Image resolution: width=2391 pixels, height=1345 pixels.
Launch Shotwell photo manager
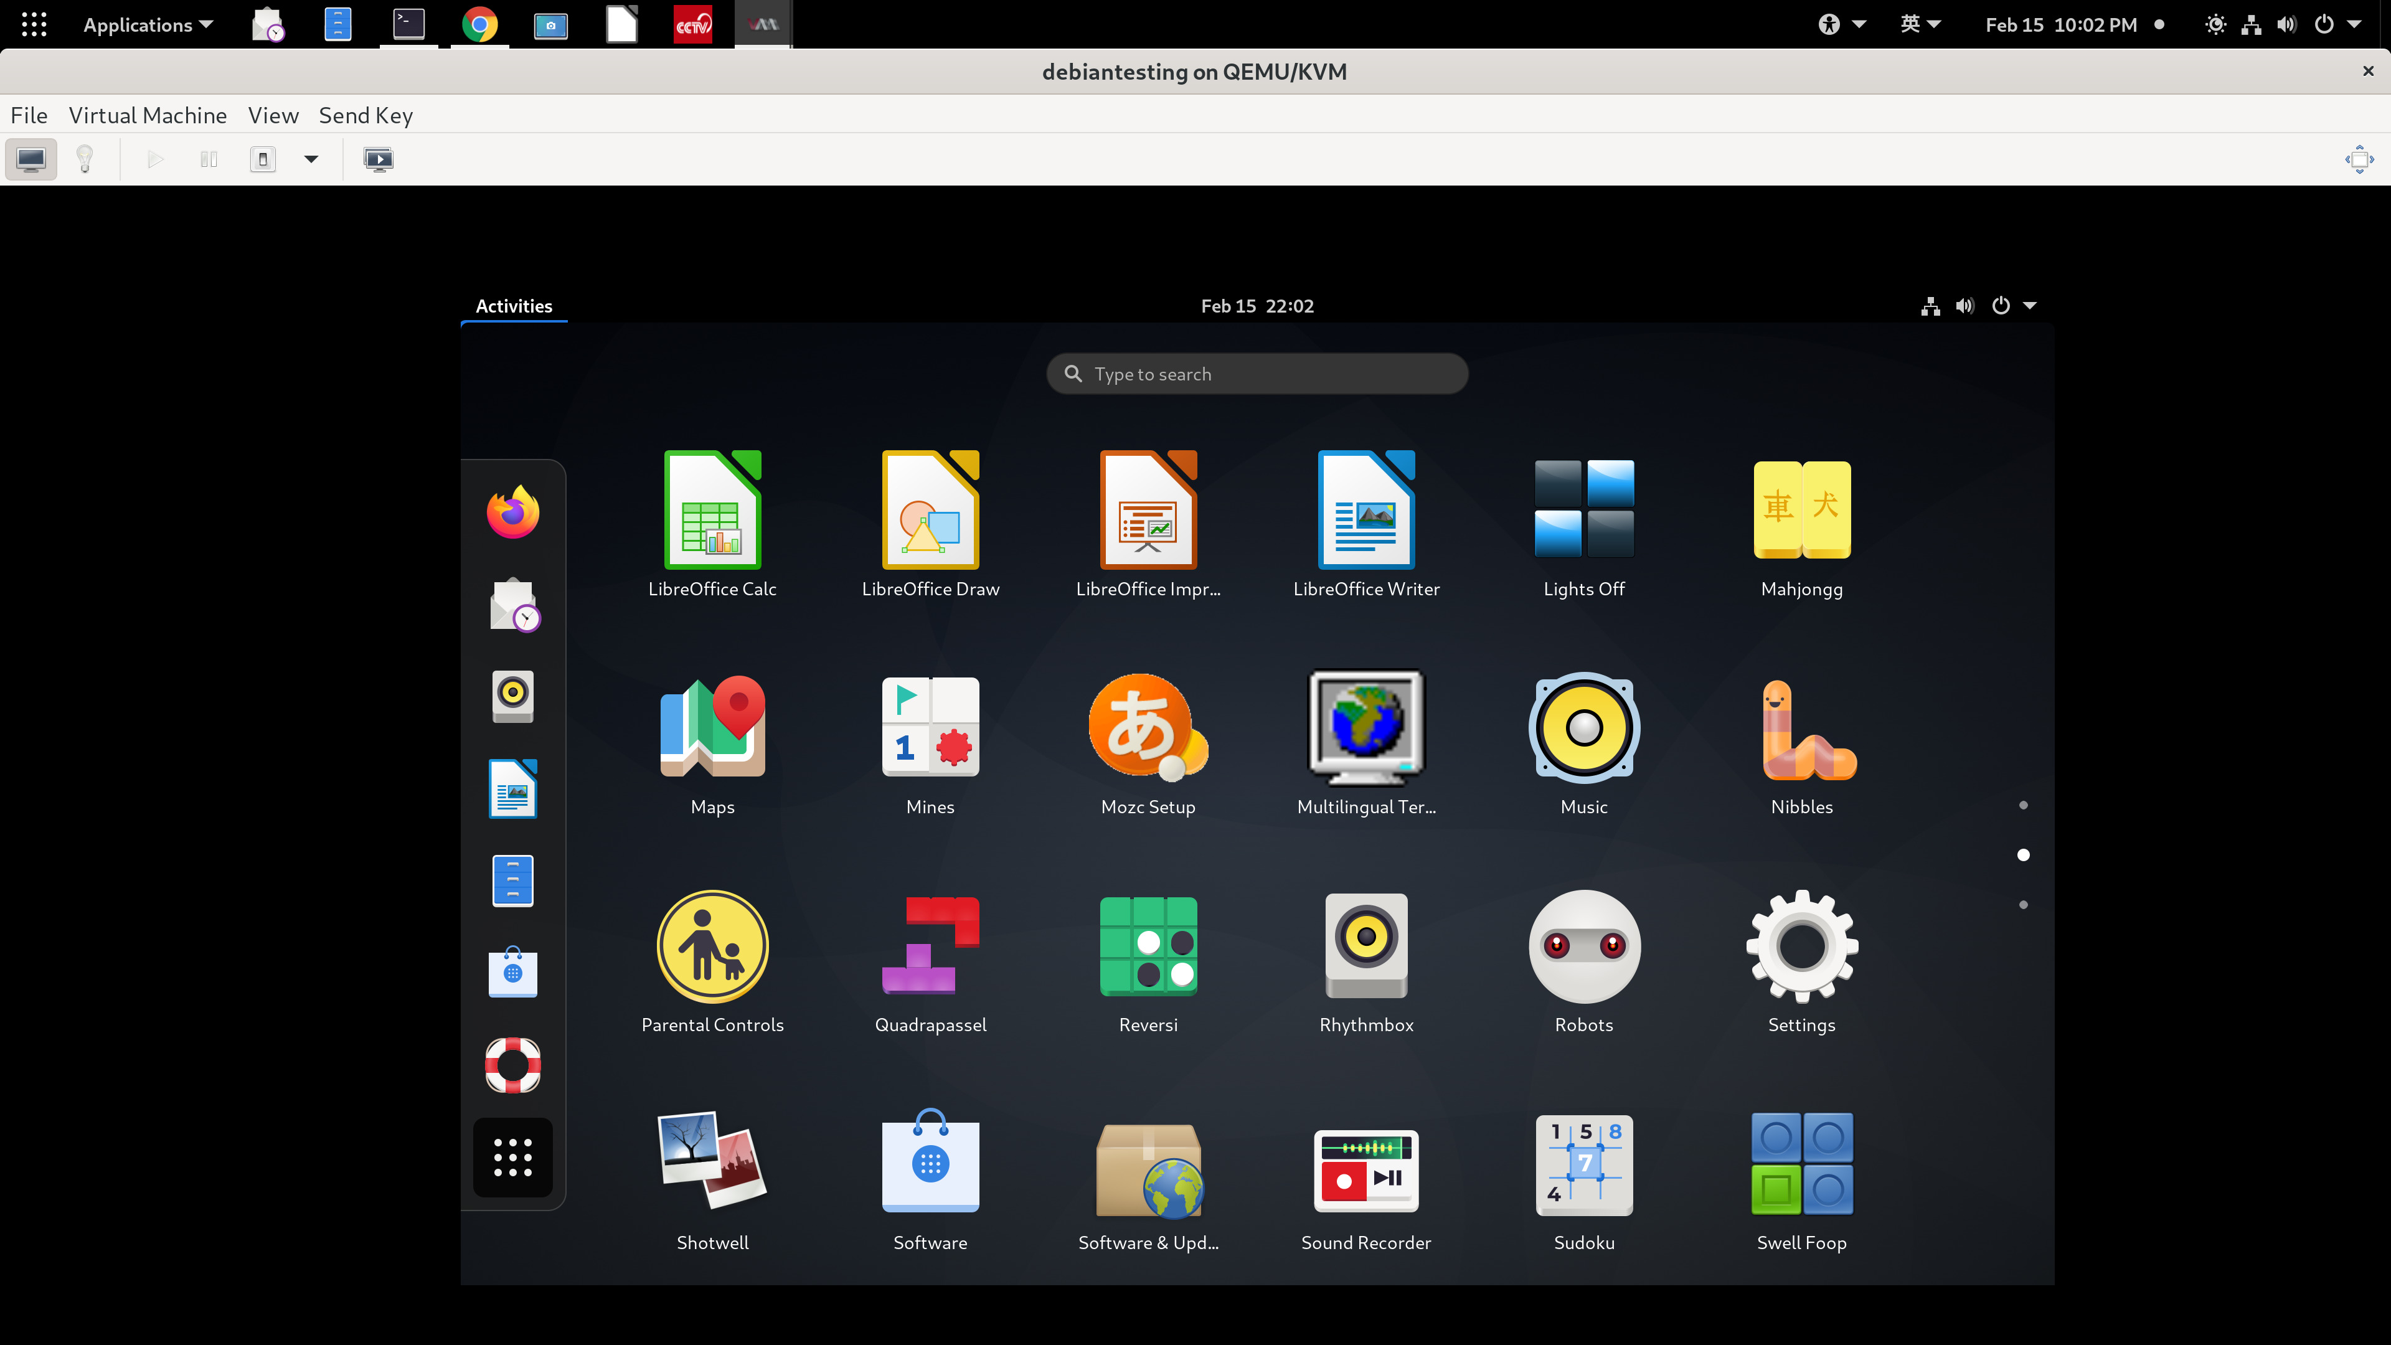[712, 1179]
